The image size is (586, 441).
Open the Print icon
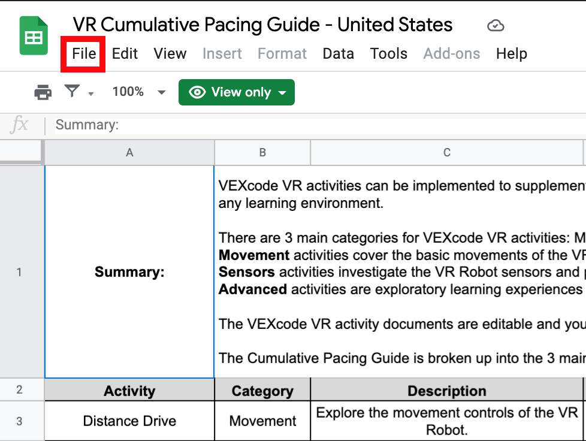pos(43,92)
